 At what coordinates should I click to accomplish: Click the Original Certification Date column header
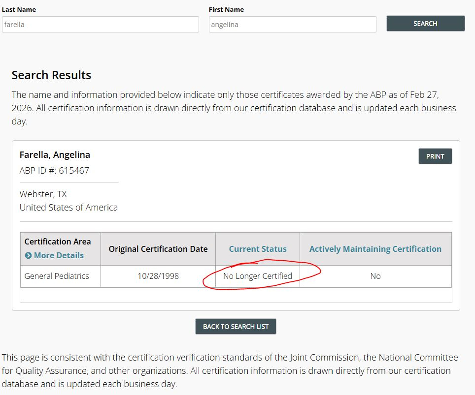[158, 249]
